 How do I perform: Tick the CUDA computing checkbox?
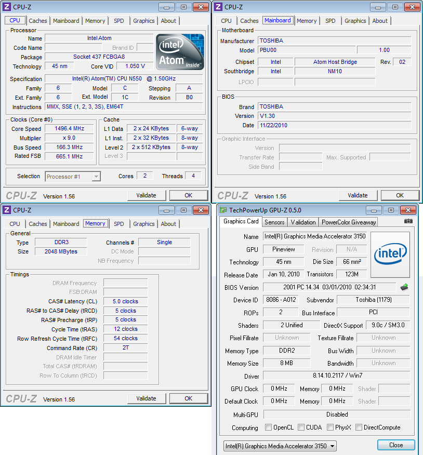tap(301, 427)
